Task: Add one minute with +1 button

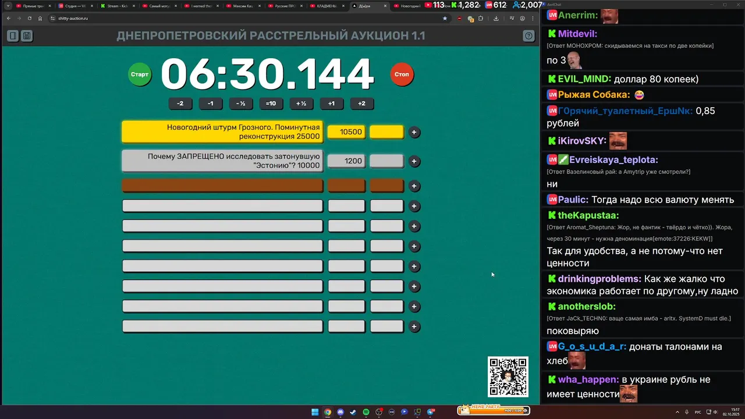Action: pos(331,104)
